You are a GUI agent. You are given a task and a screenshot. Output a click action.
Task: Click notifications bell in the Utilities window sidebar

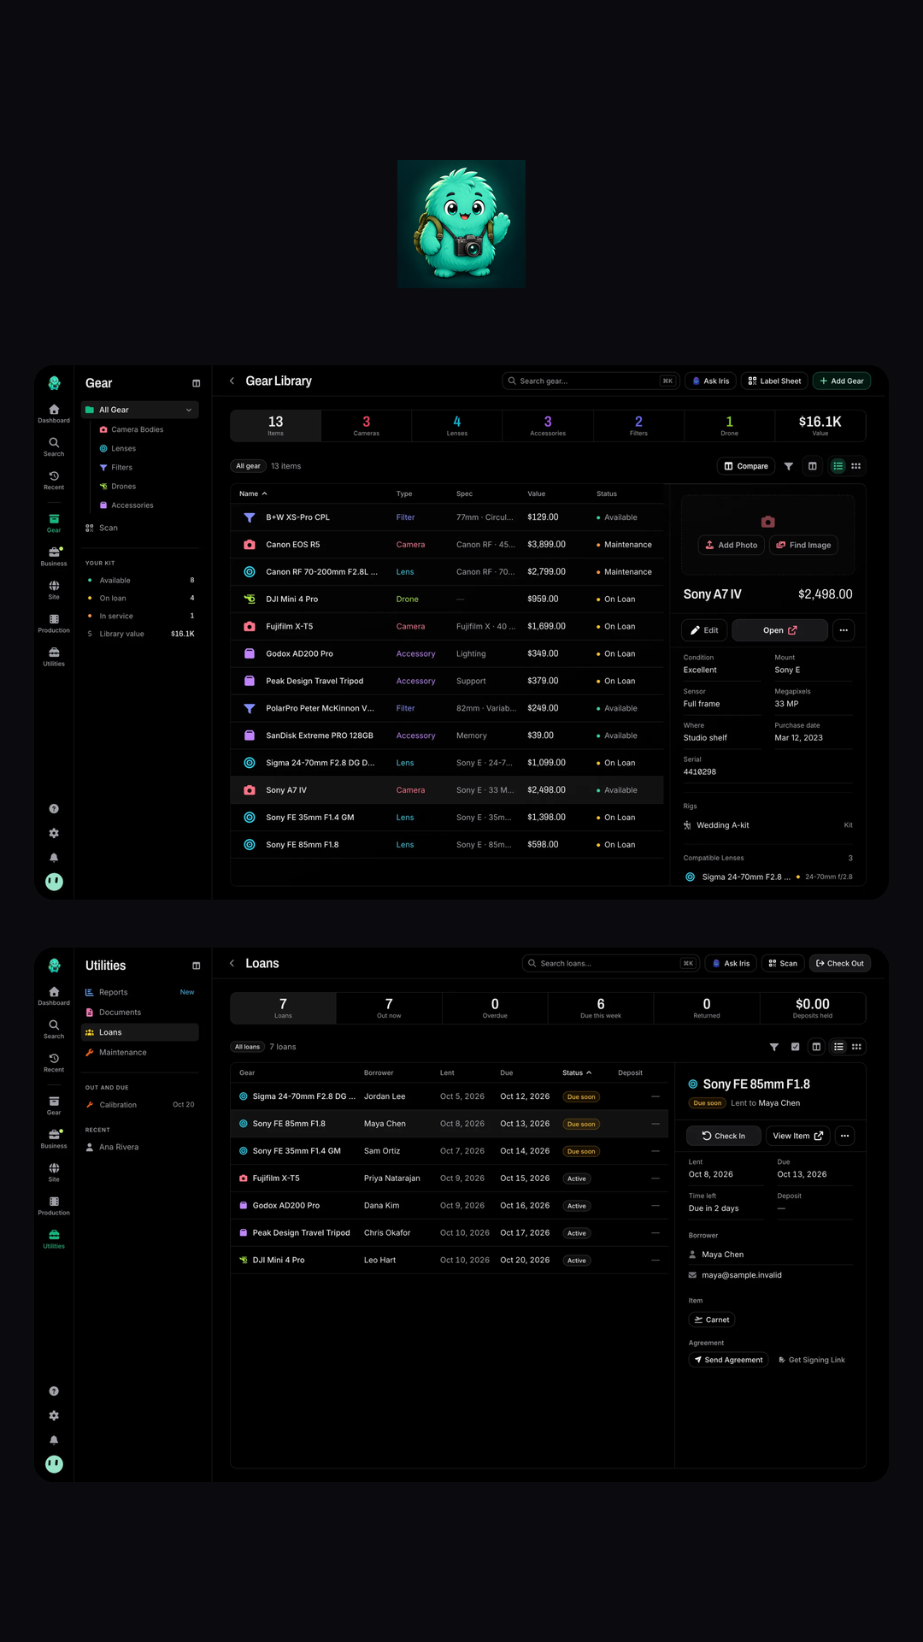coord(54,1440)
